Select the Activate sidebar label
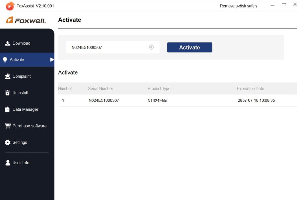This screenshot has width=300, height=200. pyautogui.click(x=17, y=60)
